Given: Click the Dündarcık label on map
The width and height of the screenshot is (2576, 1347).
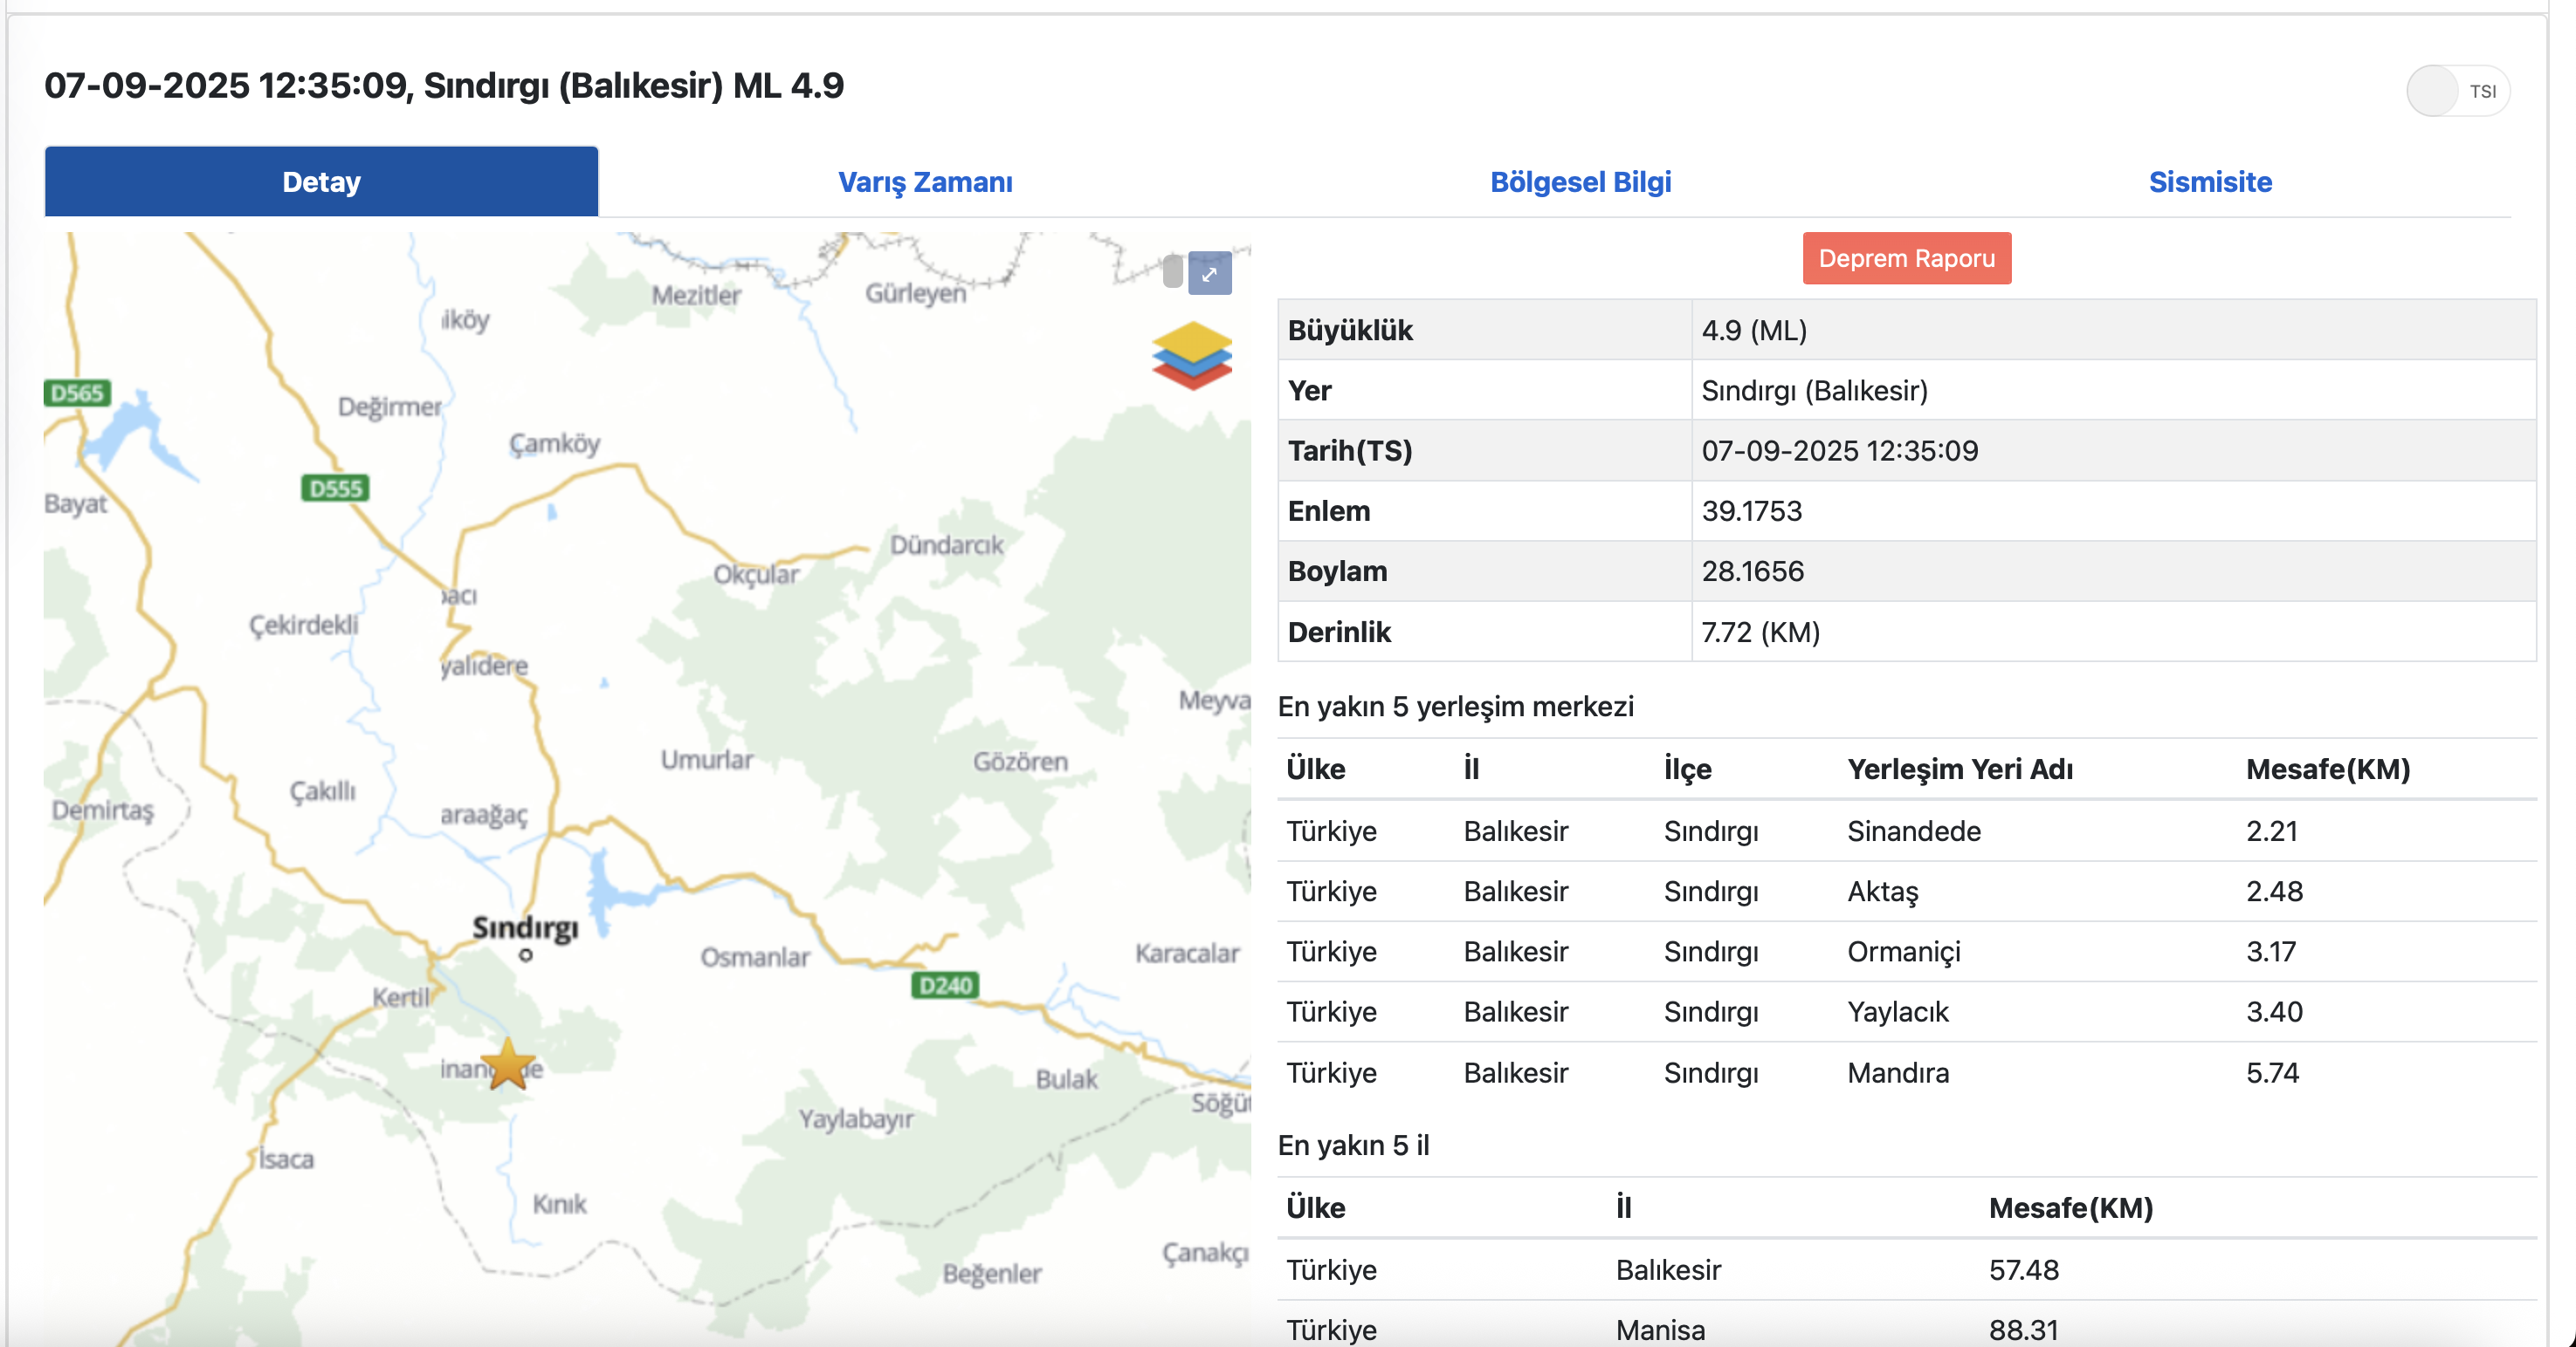Looking at the screenshot, I should pos(945,544).
